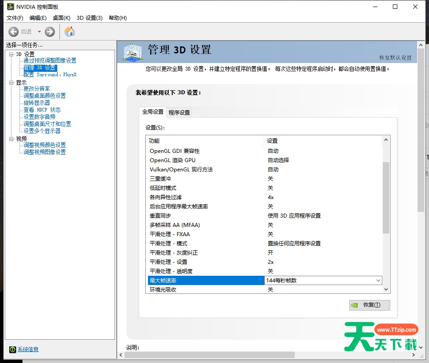This screenshot has width=429, height=363.
Task: Click the system information icon
Action: [x=12, y=349]
